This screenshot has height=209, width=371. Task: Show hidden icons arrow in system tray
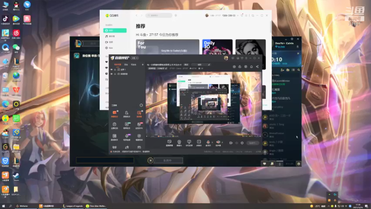pos(328,206)
